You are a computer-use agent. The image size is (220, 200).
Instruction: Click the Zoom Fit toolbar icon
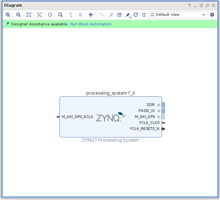coord(29,15)
